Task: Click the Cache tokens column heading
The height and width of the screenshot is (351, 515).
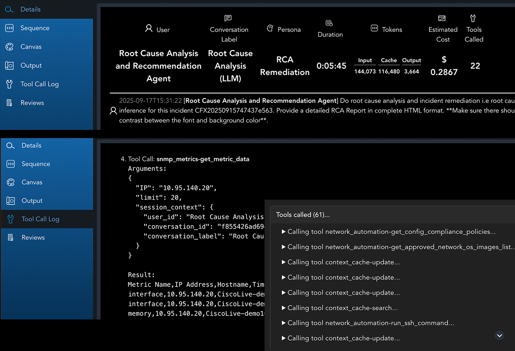Action: click(x=389, y=61)
